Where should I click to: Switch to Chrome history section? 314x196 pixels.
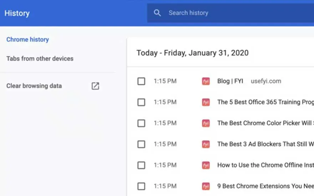coord(27,40)
